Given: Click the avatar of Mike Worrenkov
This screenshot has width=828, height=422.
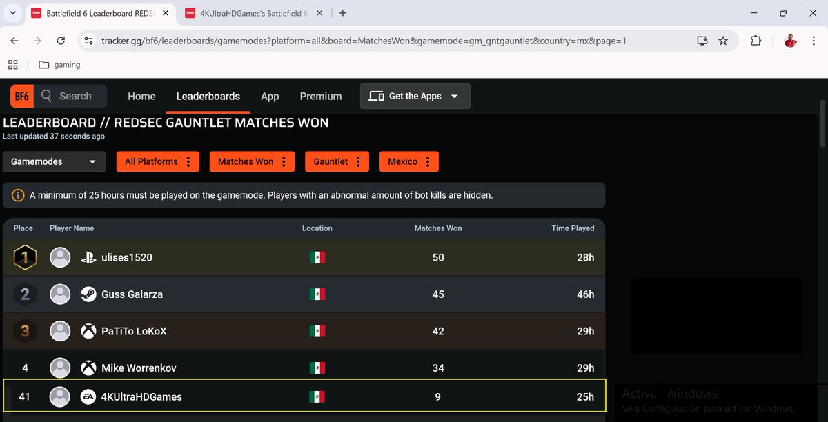Looking at the screenshot, I should point(61,368).
